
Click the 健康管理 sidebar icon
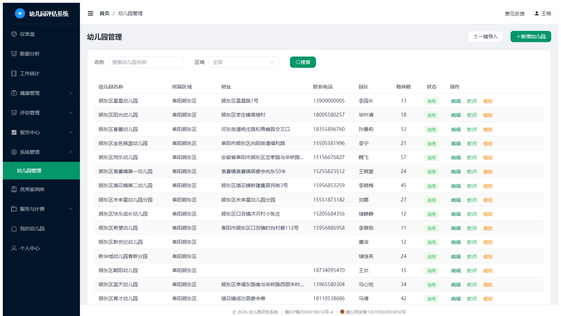[14, 93]
